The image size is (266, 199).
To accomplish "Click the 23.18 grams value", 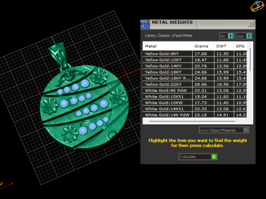I will pyautogui.click(x=201, y=115).
